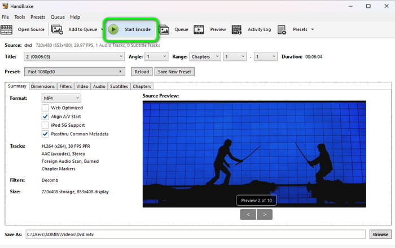The height and width of the screenshot is (248, 395).
Task: Show previous preview image with < button
Action: tap(248, 215)
